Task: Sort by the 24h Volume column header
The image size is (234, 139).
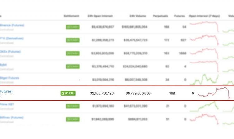Action: point(138,16)
